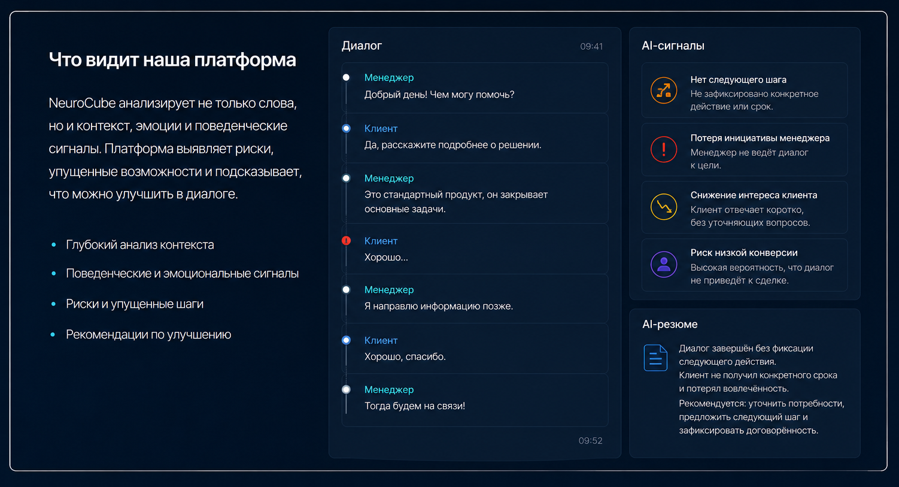Click the heading 'Что видит наша платформа'
The height and width of the screenshot is (487, 899).
(172, 60)
